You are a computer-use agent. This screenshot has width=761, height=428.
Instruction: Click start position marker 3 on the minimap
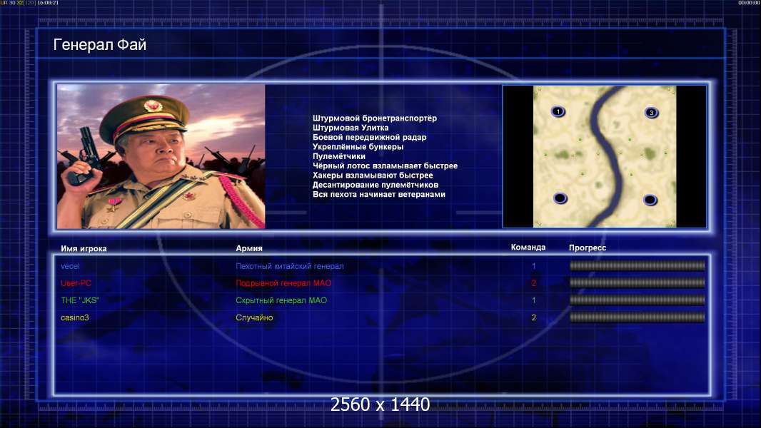pyautogui.click(x=651, y=113)
